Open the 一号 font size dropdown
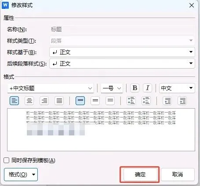Viewport: 200px width, 186px height. point(112,88)
